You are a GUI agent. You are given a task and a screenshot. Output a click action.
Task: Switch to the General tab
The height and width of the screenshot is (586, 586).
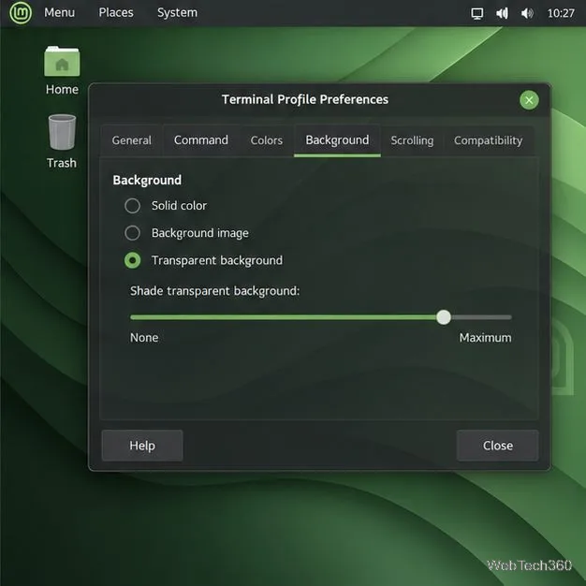(132, 140)
